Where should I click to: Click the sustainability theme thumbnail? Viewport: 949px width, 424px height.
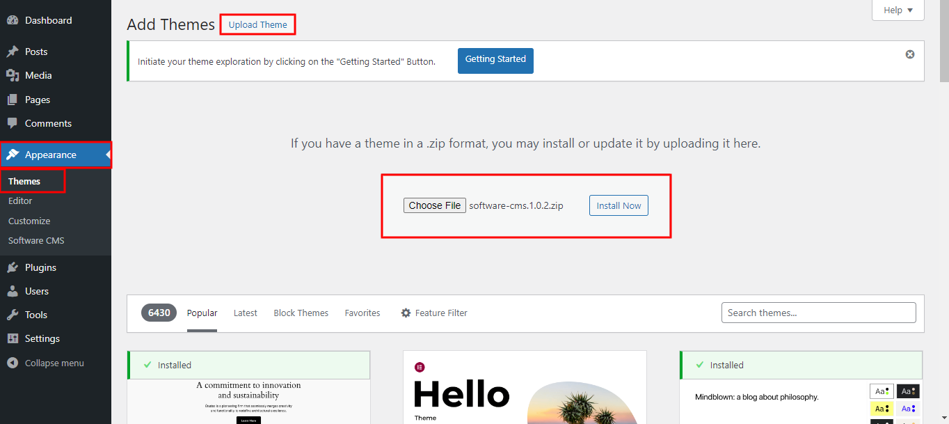pyautogui.click(x=249, y=402)
